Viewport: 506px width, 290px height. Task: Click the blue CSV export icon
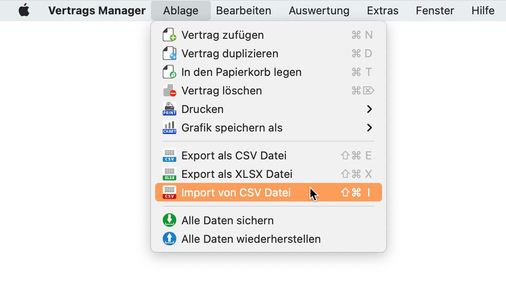(169, 156)
